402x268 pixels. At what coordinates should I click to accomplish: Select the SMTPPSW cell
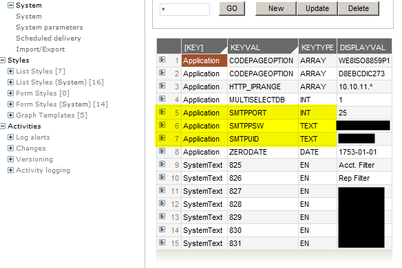pyautogui.click(x=263, y=126)
